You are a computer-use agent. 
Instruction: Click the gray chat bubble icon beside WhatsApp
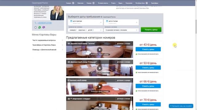pos(36,27)
